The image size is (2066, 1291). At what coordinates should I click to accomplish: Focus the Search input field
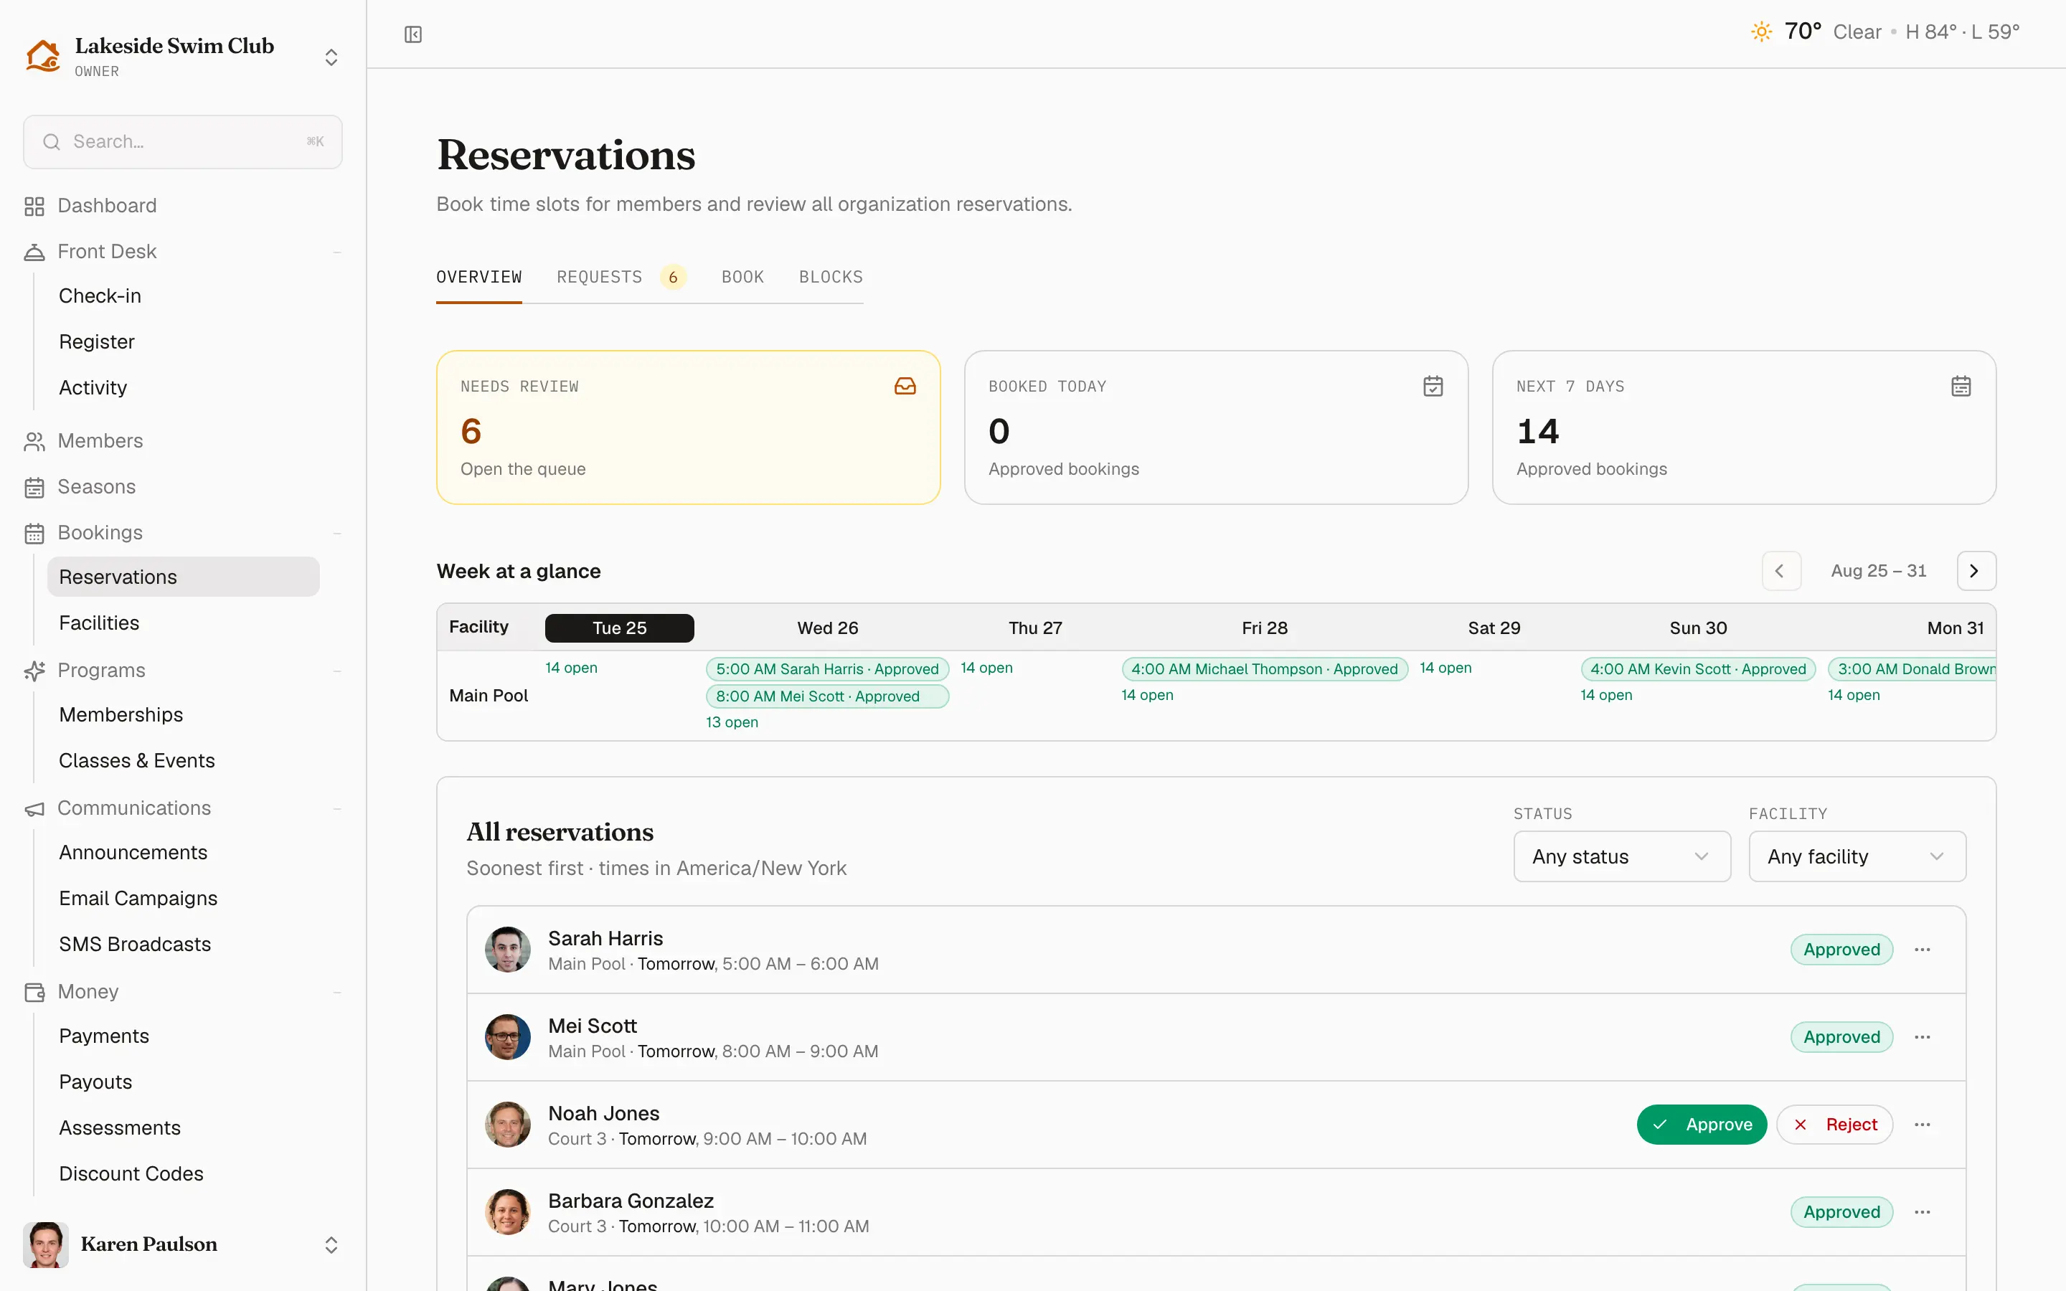(x=183, y=142)
